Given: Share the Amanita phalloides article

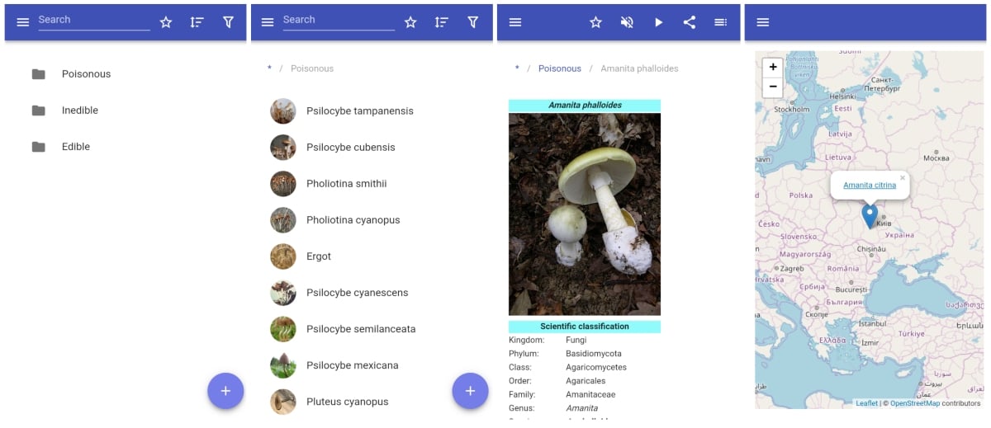Looking at the screenshot, I should (690, 22).
